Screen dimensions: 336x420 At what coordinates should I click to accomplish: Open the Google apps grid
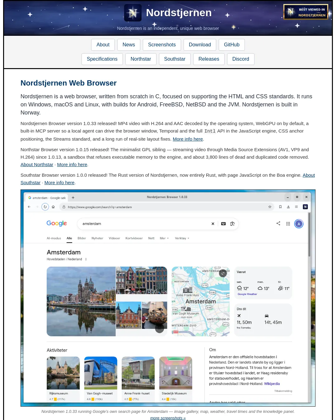[x=288, y=224]
